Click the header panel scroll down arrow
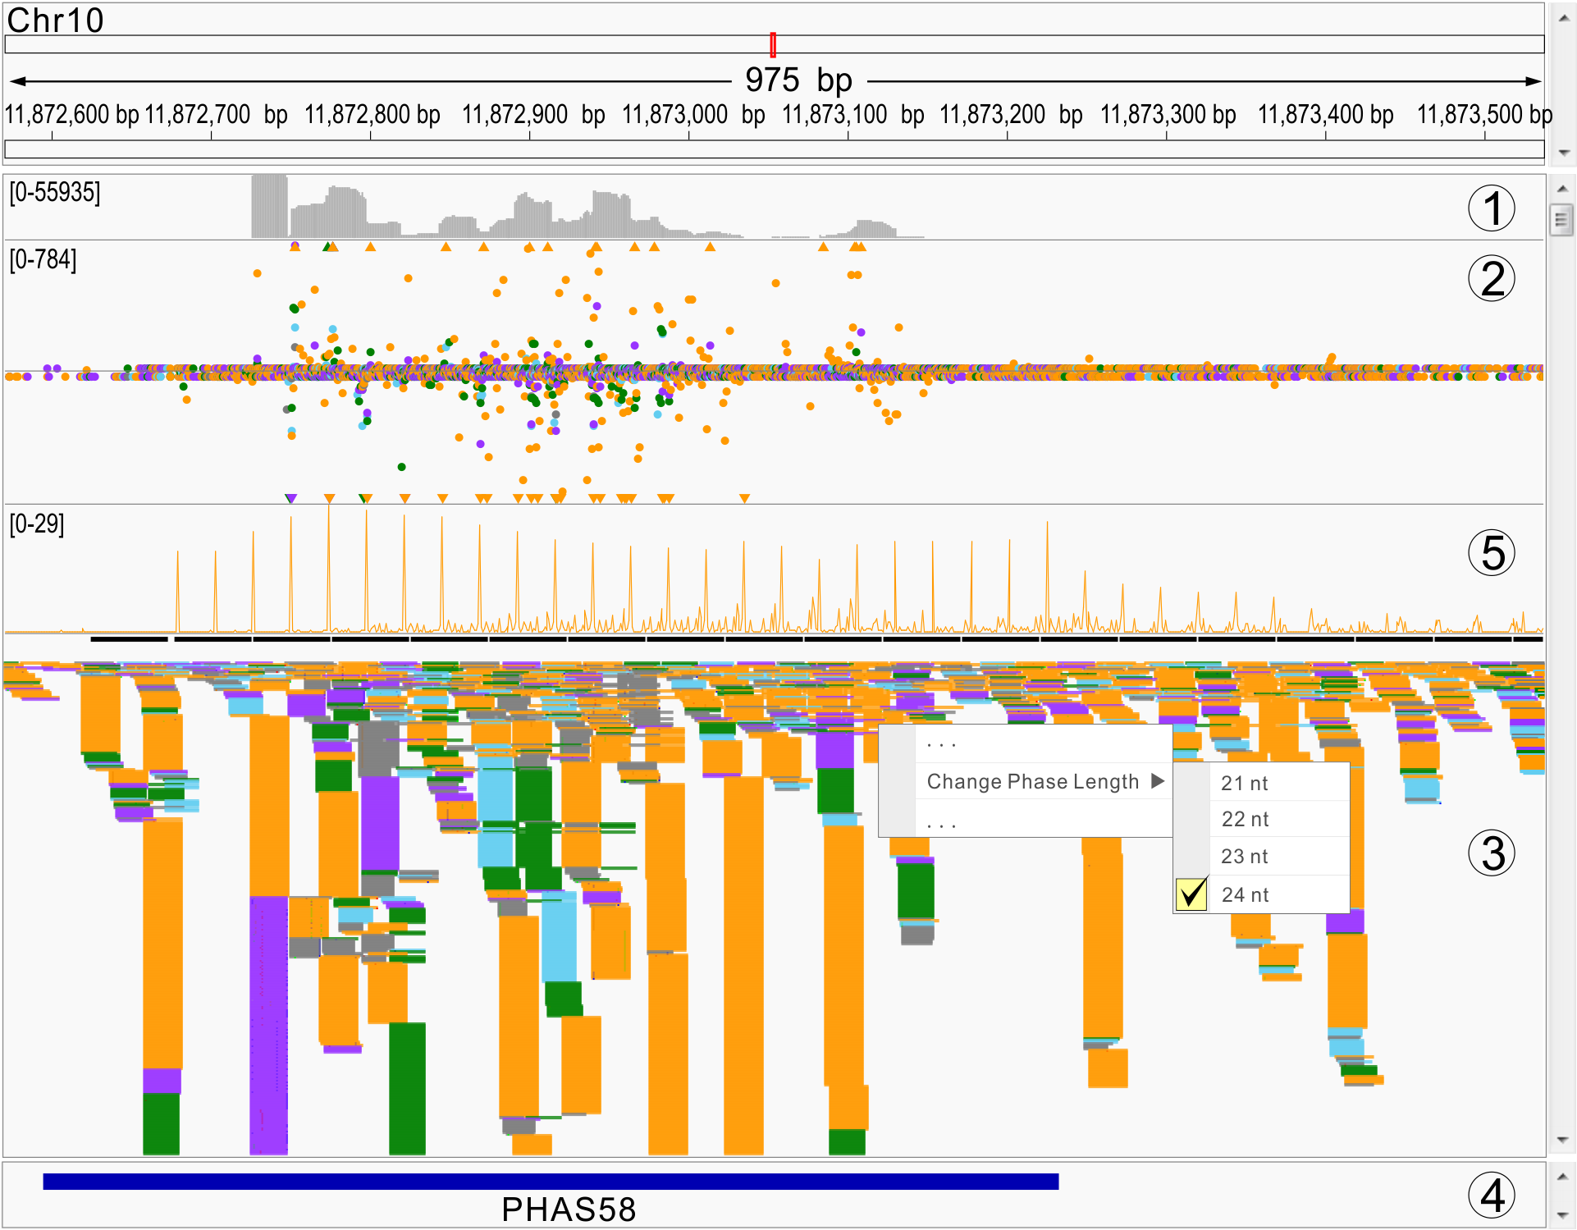Image resolution: width=1577 pixels, height=1230 pixels. tap(1563, 153)
